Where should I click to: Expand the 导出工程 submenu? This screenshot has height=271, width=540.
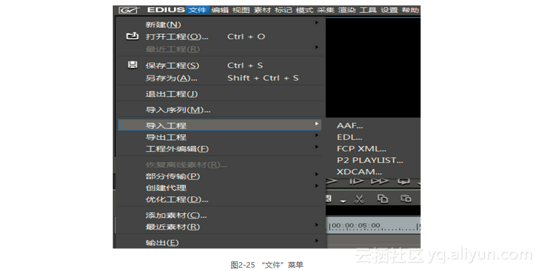pos(219,137)
